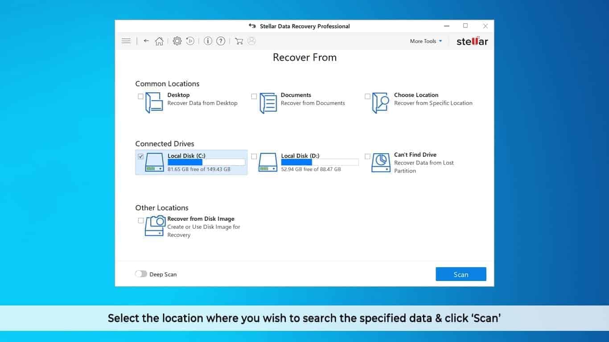
Task: Go to the Home screen icon
Action: [159, 41]
